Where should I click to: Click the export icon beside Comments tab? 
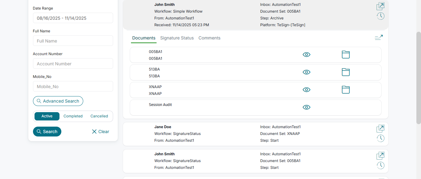point(379,38)
